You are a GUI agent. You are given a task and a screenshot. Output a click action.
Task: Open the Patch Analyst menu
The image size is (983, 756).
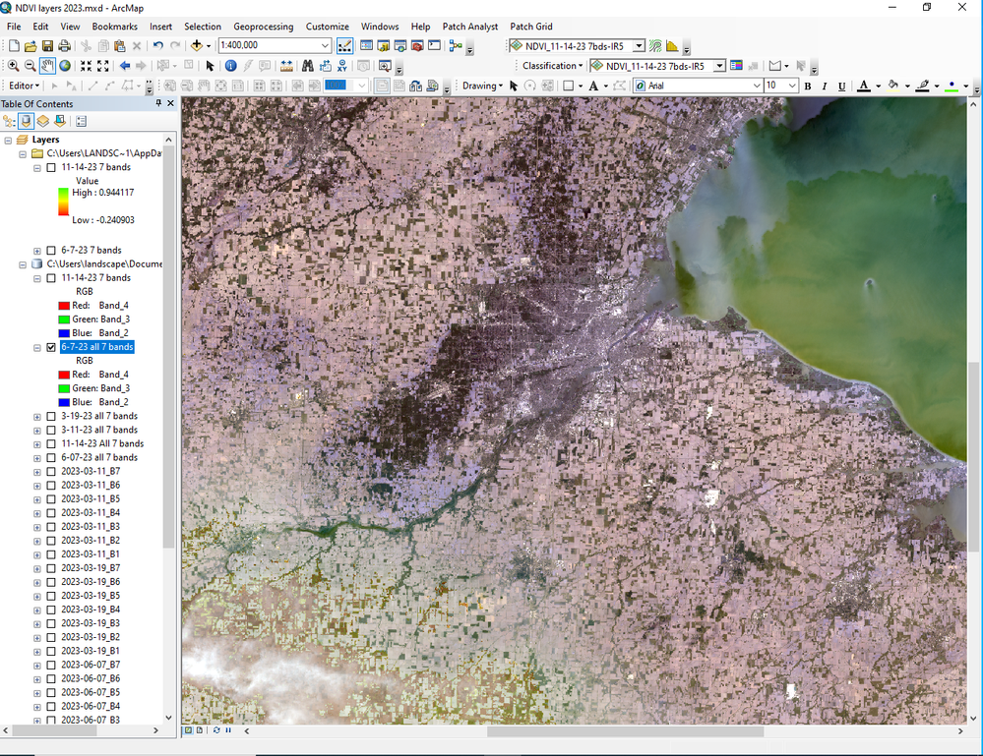469,27
